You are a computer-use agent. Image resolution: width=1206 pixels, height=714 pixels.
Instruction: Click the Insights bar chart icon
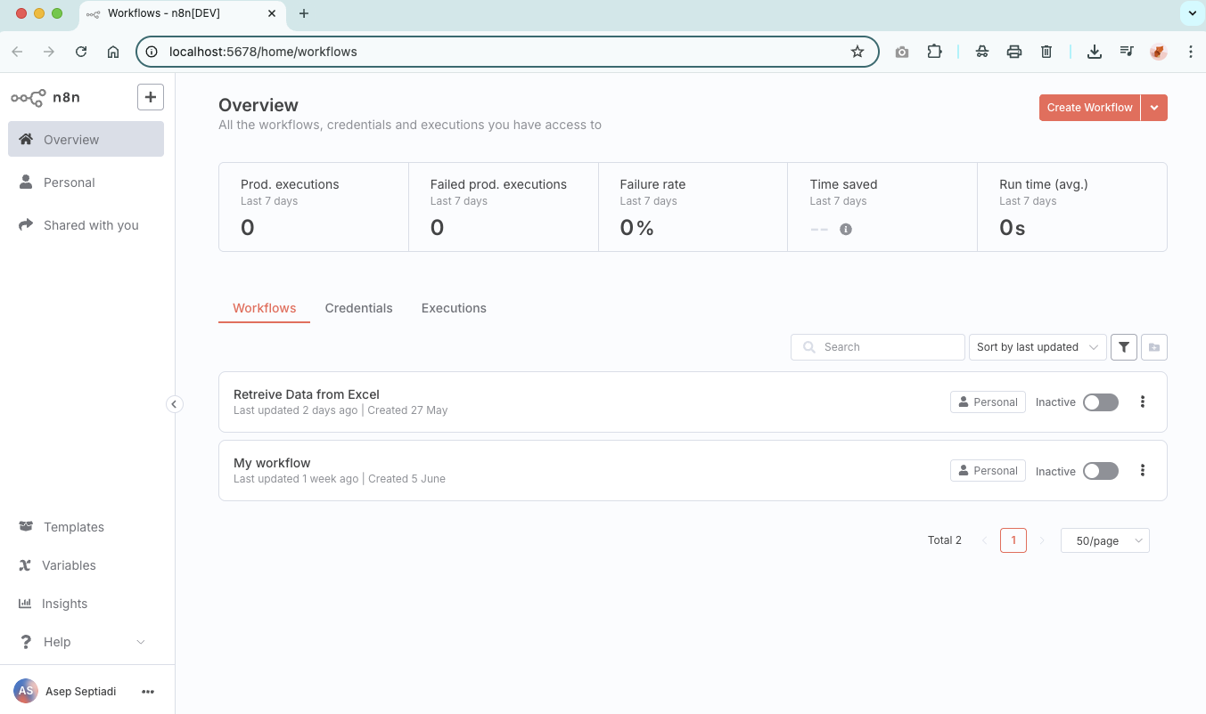coord(25,604)
